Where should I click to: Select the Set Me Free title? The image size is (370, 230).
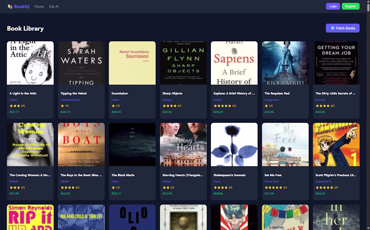coord(273,175)
